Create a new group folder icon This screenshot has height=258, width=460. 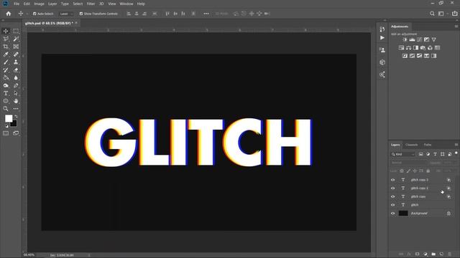(433, 254)
